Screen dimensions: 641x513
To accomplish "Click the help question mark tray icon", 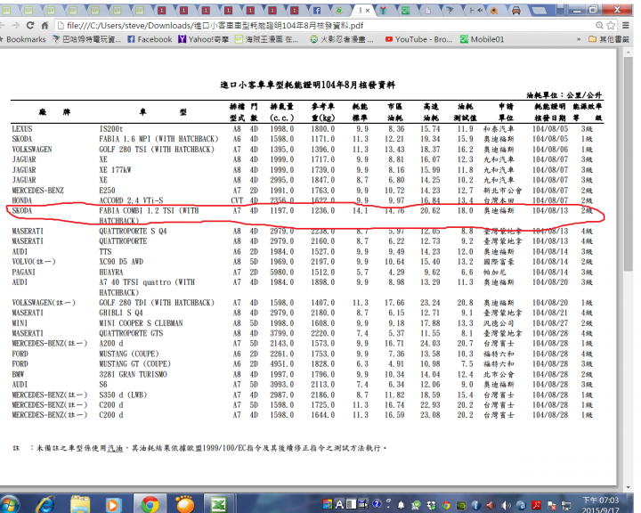I will pyautogui.click(x=377, y=503).
